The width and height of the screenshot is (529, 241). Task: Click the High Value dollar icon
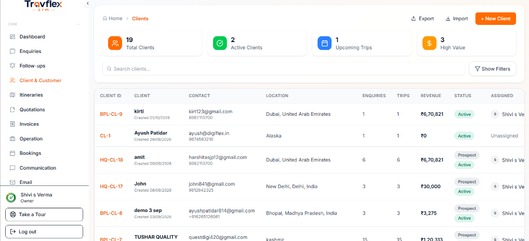pyautogui.click(x=429, y=43)
